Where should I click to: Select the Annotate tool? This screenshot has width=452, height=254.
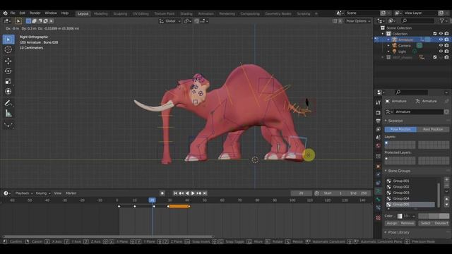tap(8, 103)
